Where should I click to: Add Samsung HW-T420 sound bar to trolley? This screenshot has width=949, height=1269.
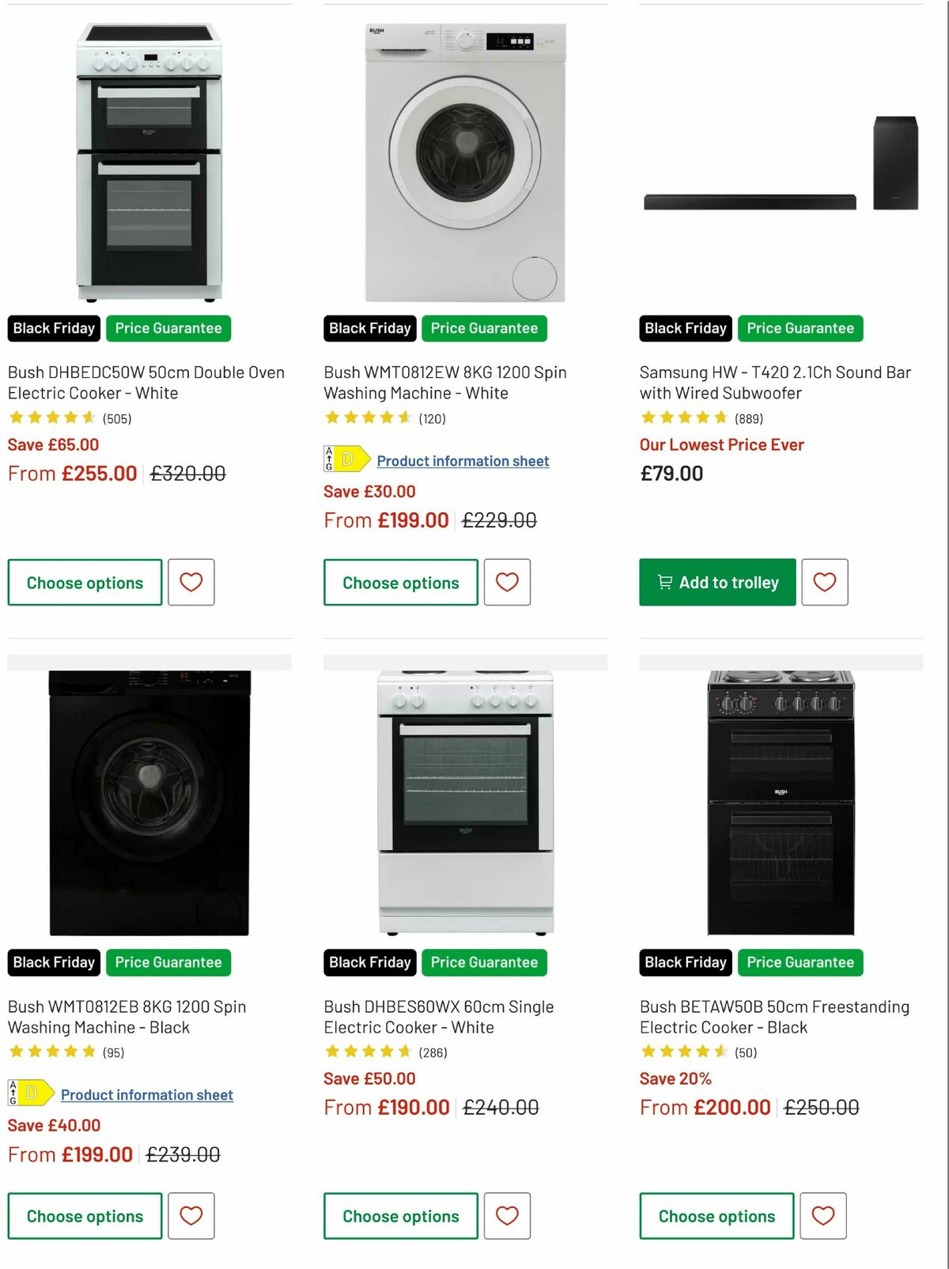pos(716,582)
